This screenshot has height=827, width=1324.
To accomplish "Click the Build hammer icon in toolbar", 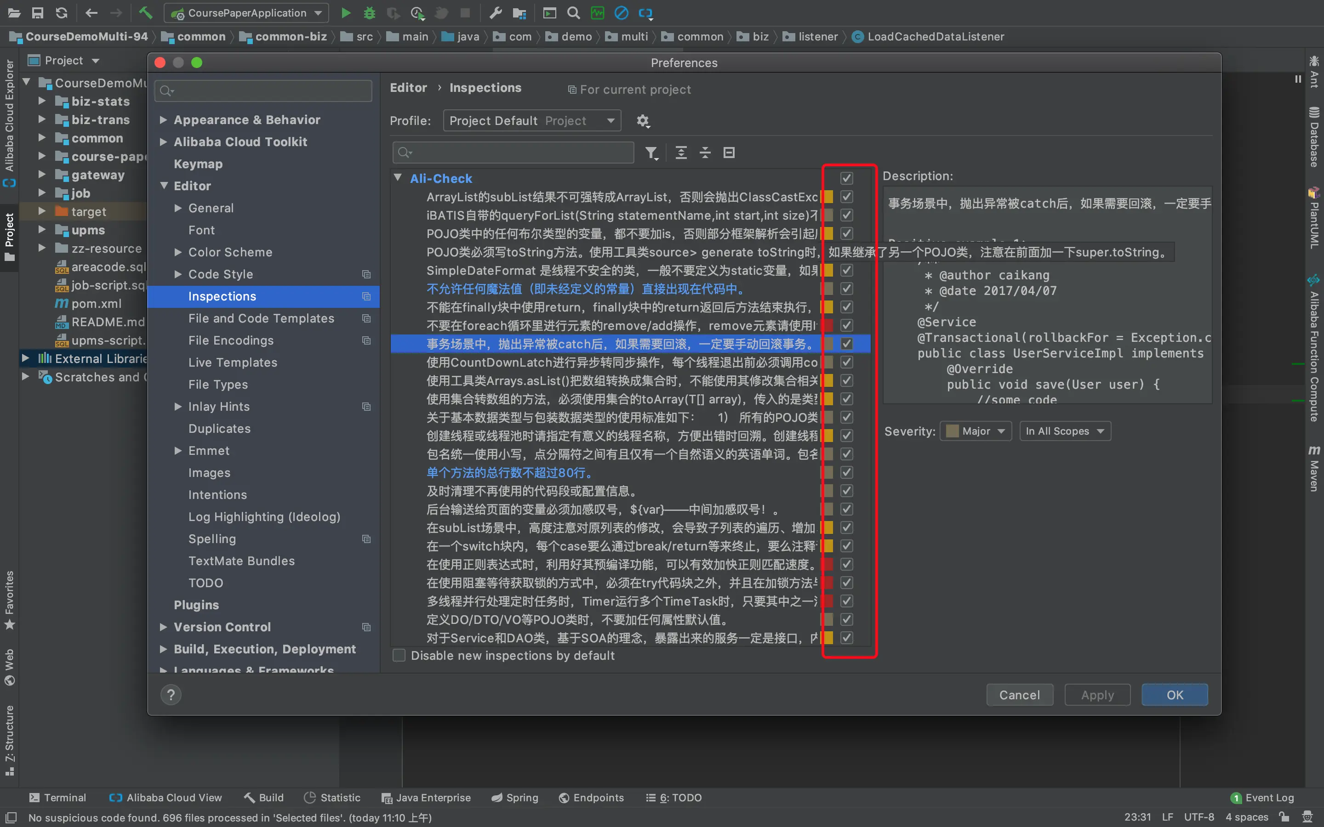I will click(x=145, y=12).
